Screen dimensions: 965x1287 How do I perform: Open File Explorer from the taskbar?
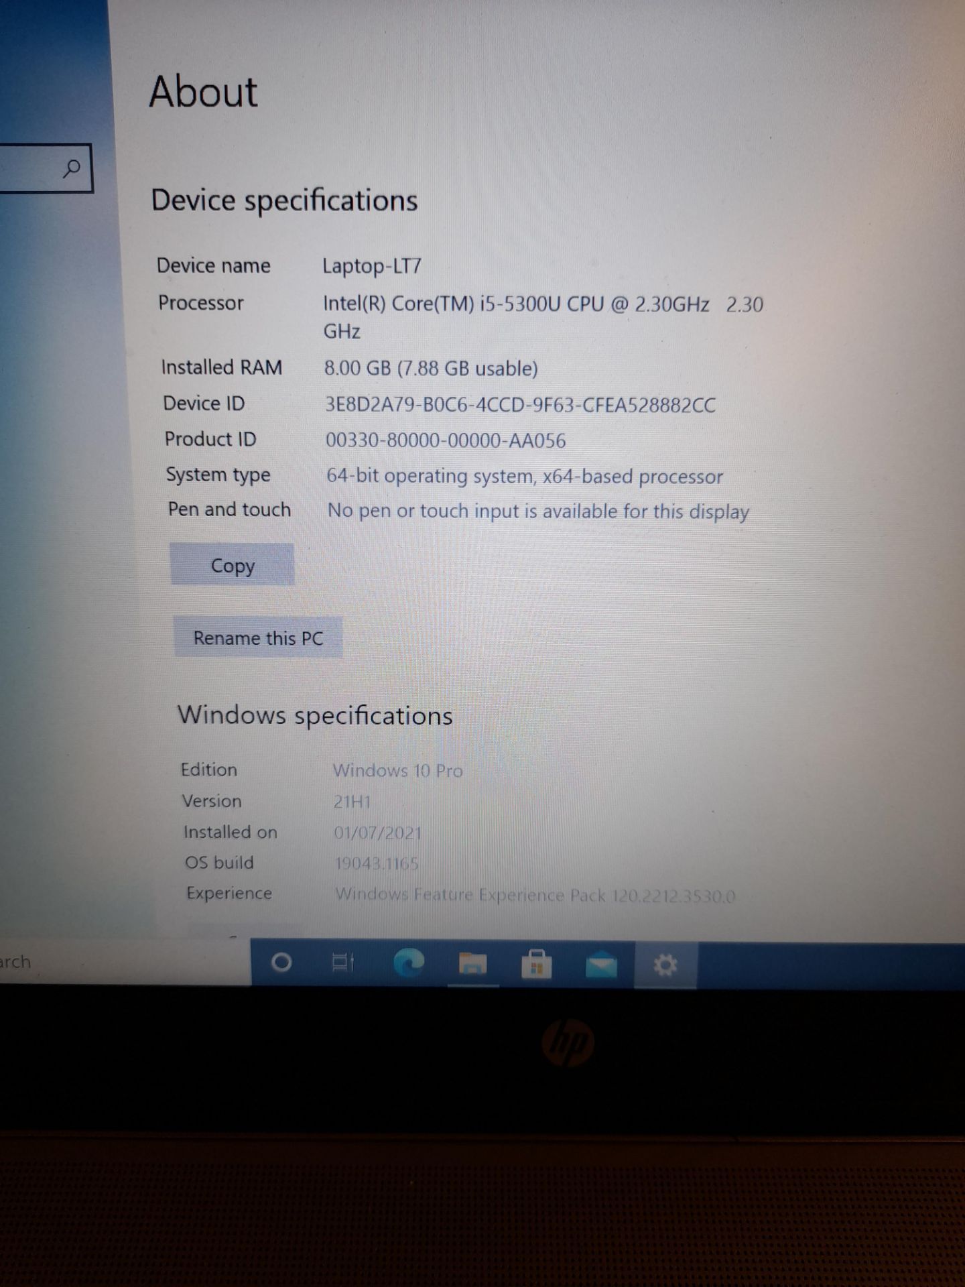coord(472,965)
